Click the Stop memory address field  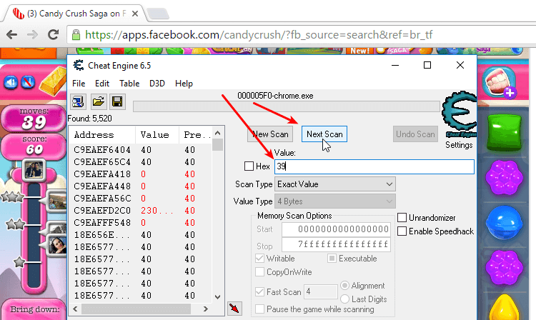coord(336,244)
